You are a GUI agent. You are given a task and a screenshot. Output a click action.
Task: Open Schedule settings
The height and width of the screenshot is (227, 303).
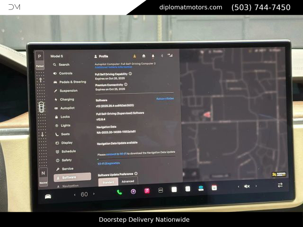tap(66, 151)
